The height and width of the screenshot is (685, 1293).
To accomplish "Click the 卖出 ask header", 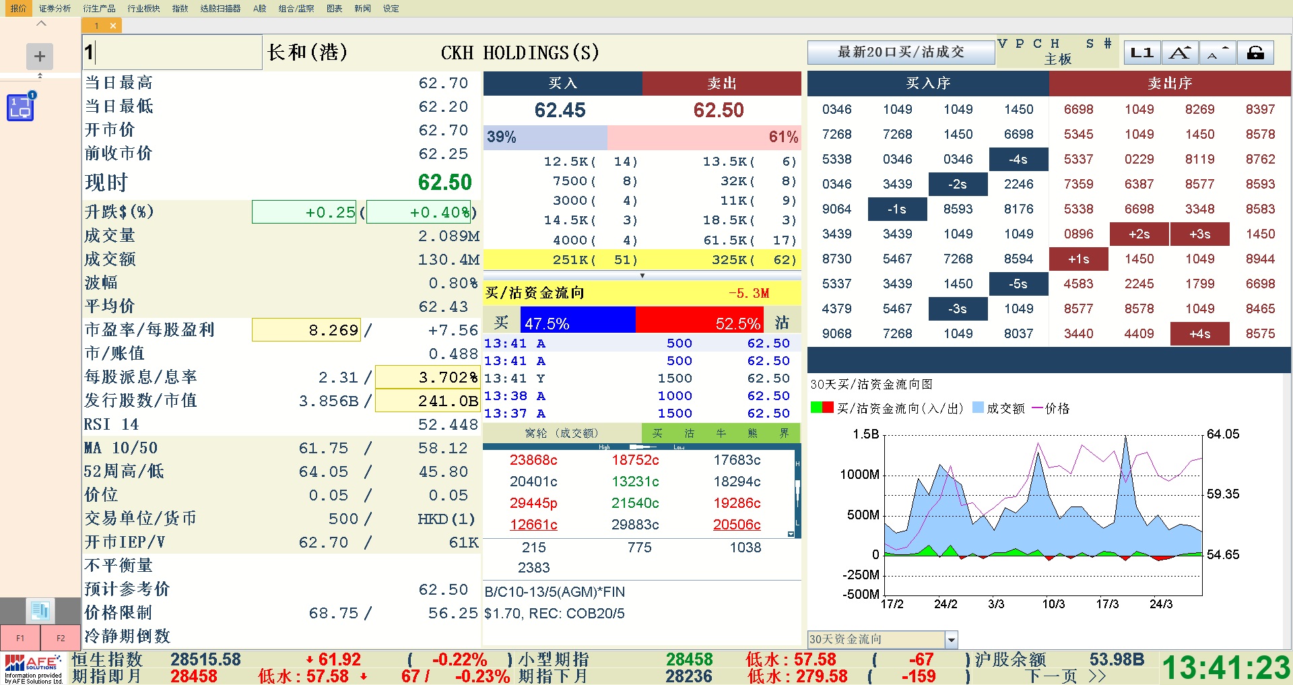I will coord(722,83).
